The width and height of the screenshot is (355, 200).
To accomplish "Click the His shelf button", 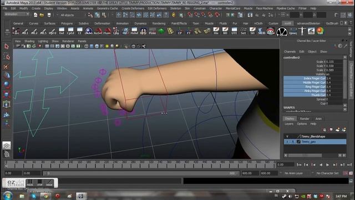I will [216, 31].
